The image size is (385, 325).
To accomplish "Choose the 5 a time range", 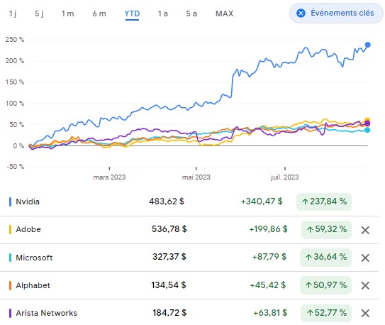I will tap(191, 13).
